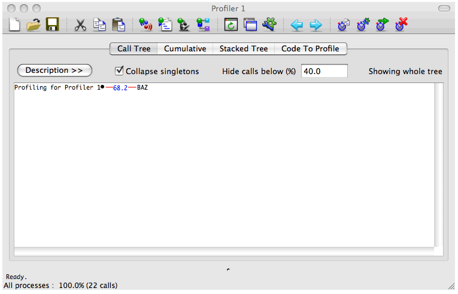458x294 pixels.
Task: Click the Ready. status text
Action: (x=16, y=277)
